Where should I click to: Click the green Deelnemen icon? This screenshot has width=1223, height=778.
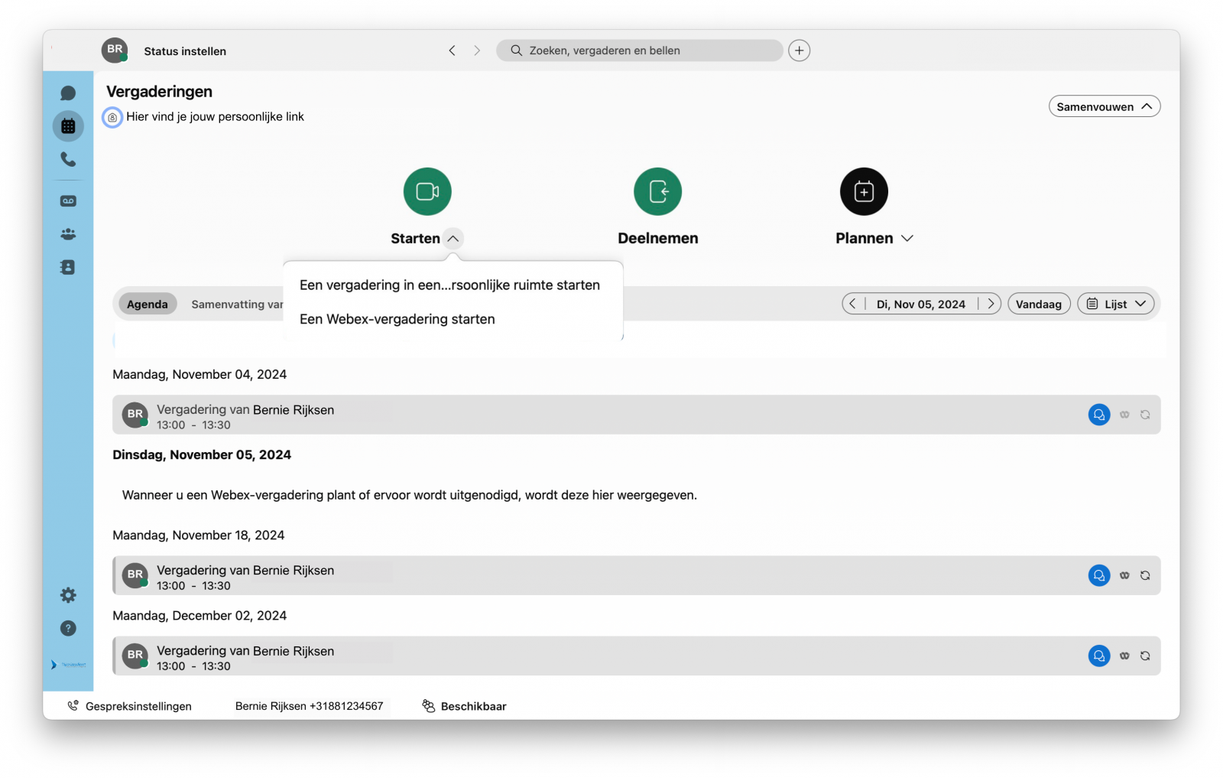pos(657,191)
